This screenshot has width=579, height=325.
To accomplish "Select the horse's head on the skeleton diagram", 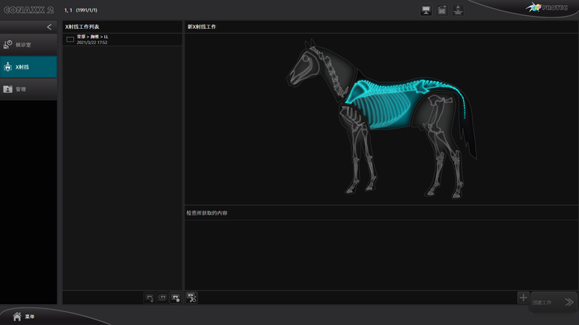I will pyautogui.click(x=304, y=69).
